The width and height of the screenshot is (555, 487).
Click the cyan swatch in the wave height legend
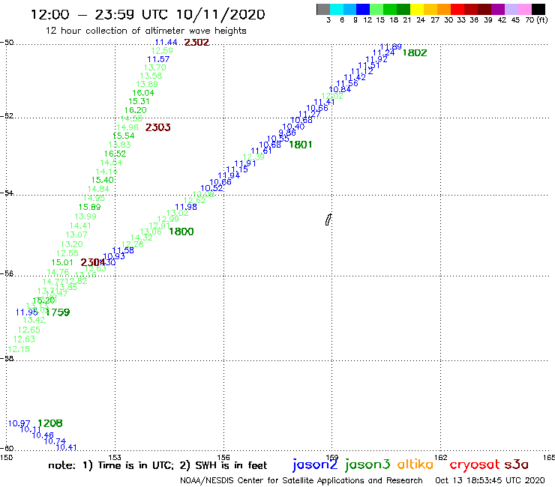(x=336, y=9)
